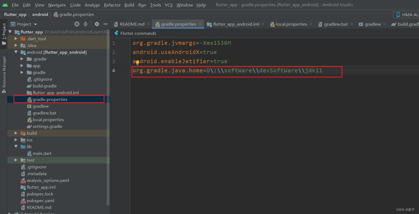Collapse the lib folder
The image size is (419, 214).
[x=16, y=147]
